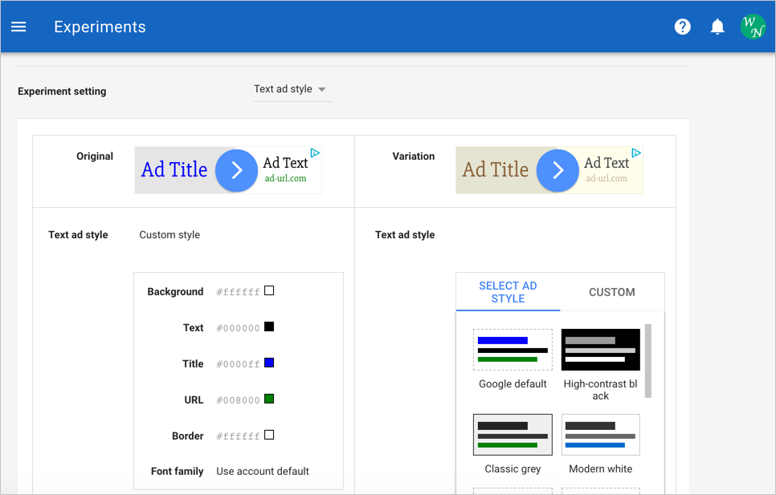
Task: Open the hamburger navigation menu
Action: pos(18,26)
